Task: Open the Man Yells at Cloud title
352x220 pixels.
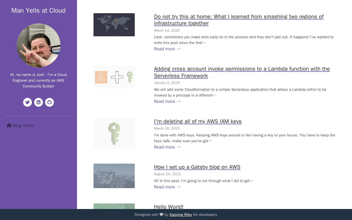Action: (38, 10)
